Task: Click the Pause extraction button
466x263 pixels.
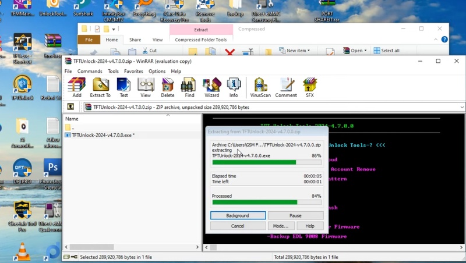Action: pyautogui.click(x=295, y=215)
